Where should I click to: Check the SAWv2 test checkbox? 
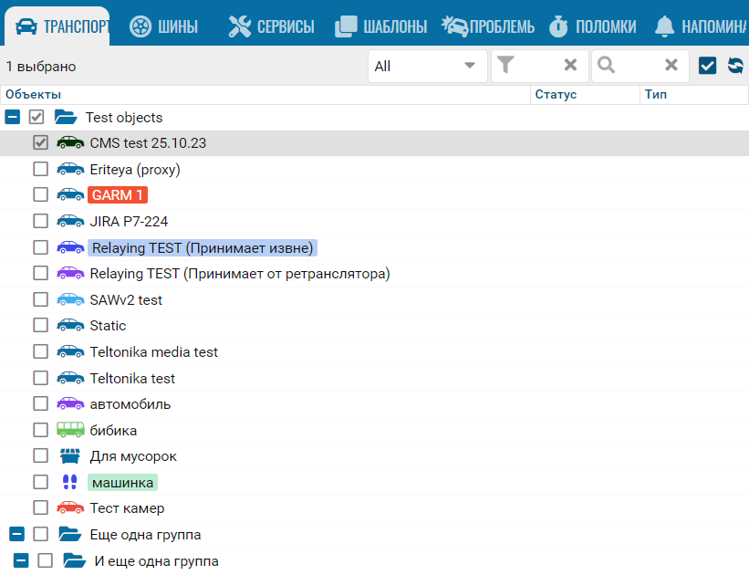pyautogui.click(x=41, y=299)
